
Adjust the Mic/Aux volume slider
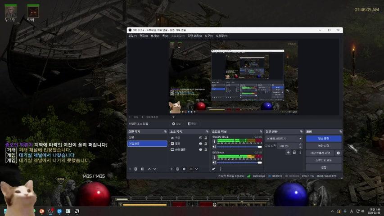(239, 162)
